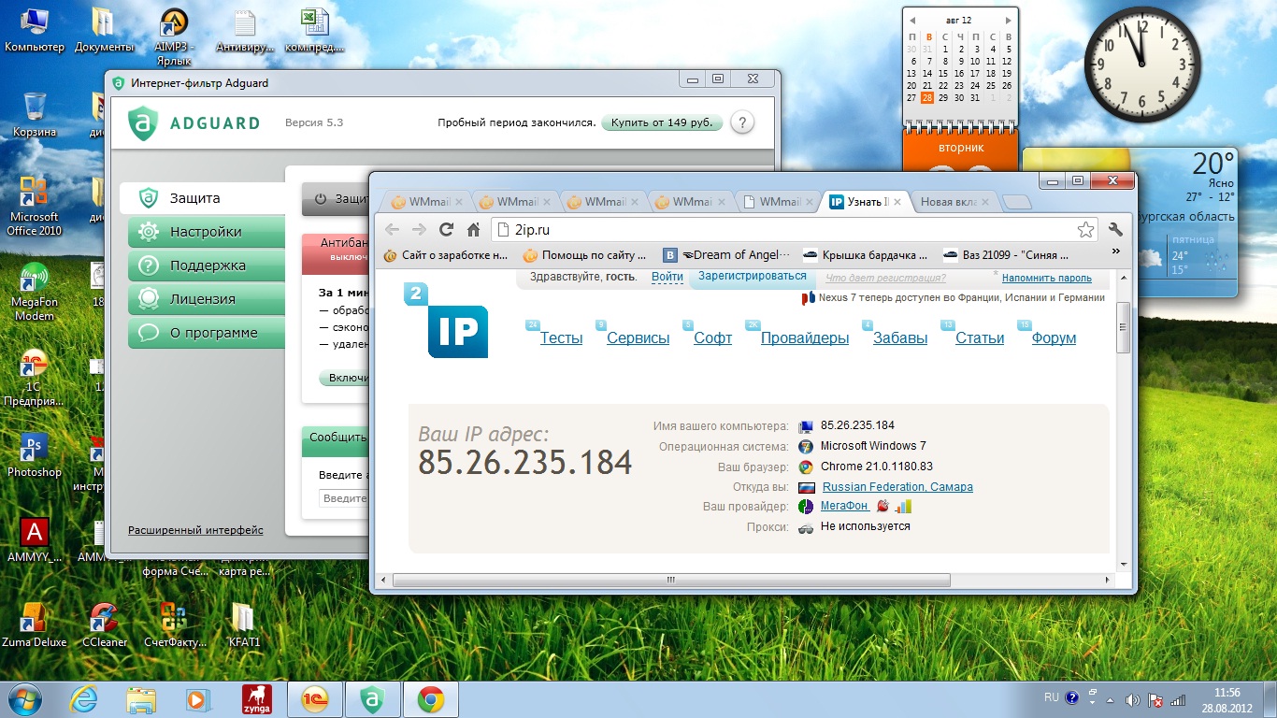Click 2IP site logo
Viewport: 1277px width, 718px height.
point(446,321)
